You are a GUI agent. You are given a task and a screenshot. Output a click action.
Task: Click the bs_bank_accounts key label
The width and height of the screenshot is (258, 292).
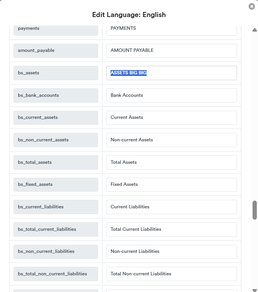tap(56, 95)
